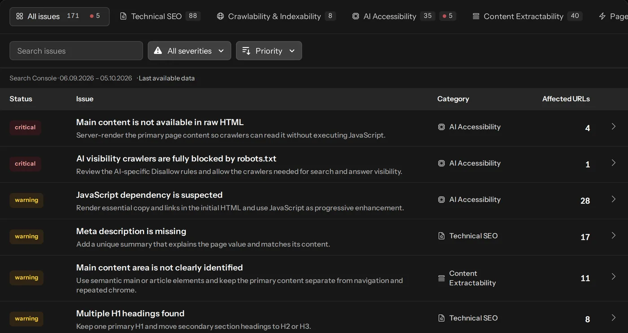Click the lightning bolt icon in the tab bar

point(602,16)
